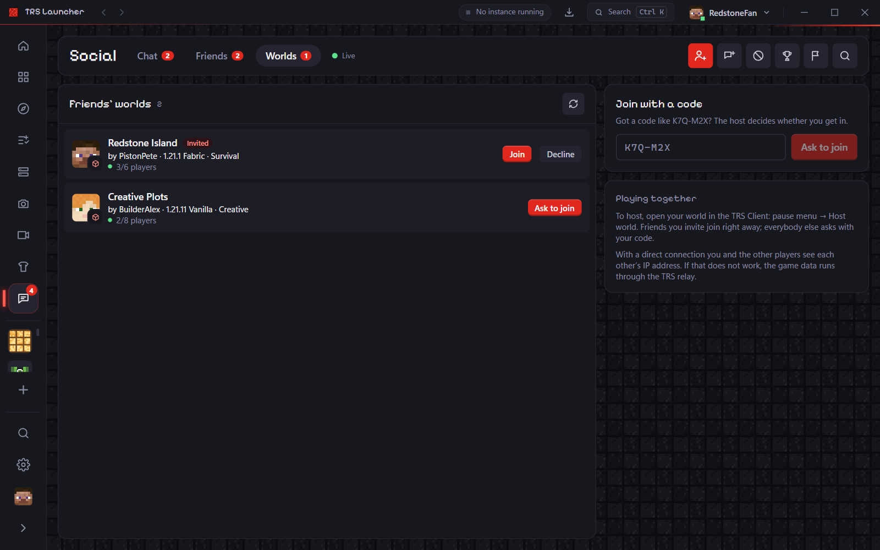Add a new instance with plus icon

23,390
